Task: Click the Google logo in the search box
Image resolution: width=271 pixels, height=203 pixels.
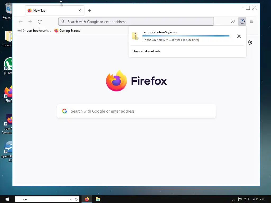Action: click(x=65, y=111)
